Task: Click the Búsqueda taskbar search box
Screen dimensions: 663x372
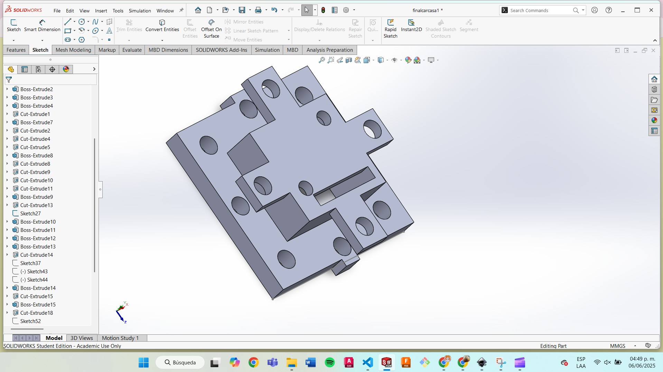Action: click(180, 362)
